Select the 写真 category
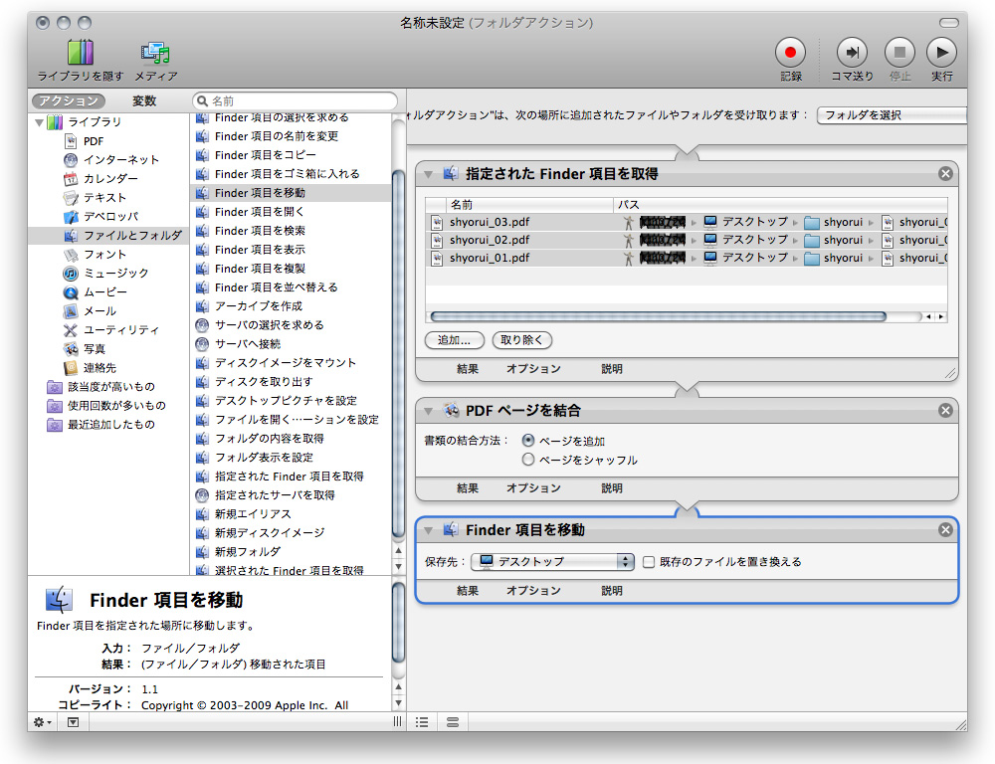 [x=85, y=349]
